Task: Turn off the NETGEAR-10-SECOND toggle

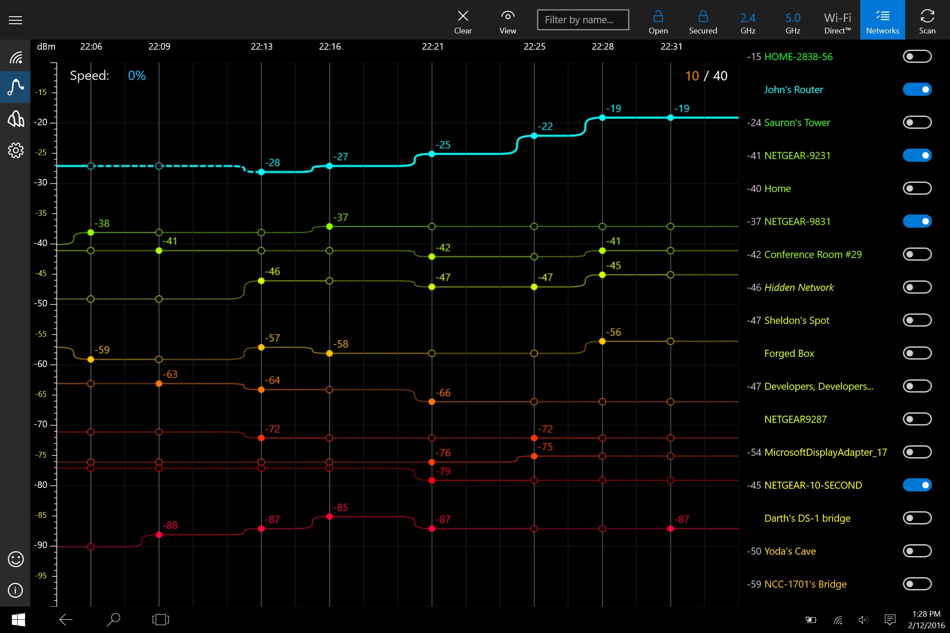Action: (917, 485)
